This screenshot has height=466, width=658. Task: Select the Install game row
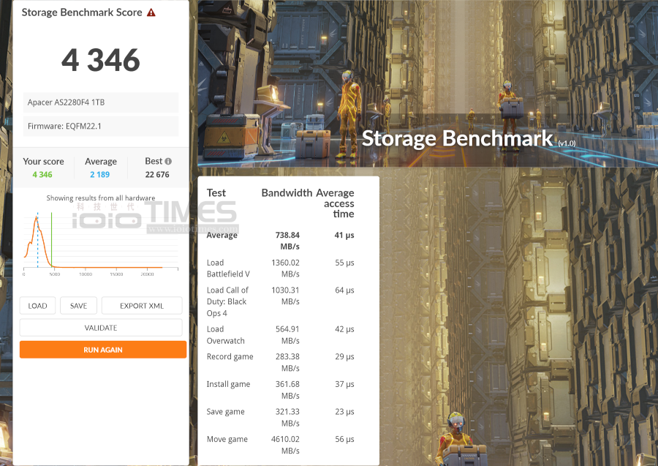point(280,390)
